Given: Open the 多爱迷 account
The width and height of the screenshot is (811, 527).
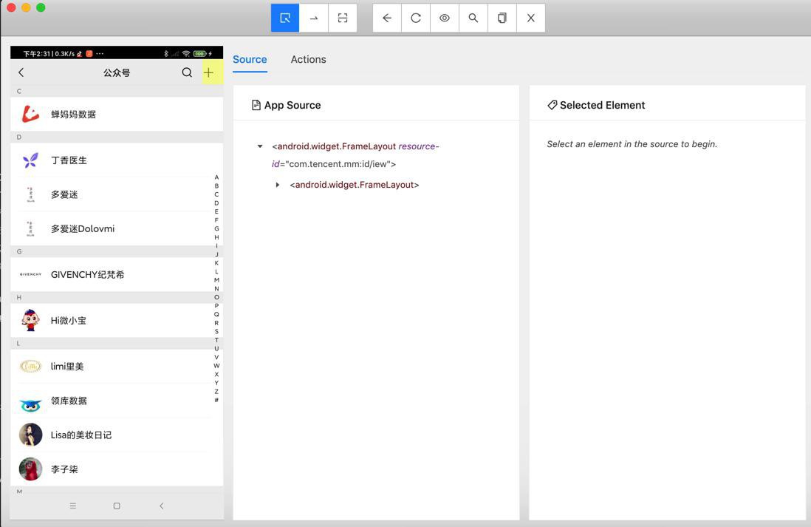Looking at the screenshot, I should click(x=117, y=194).
